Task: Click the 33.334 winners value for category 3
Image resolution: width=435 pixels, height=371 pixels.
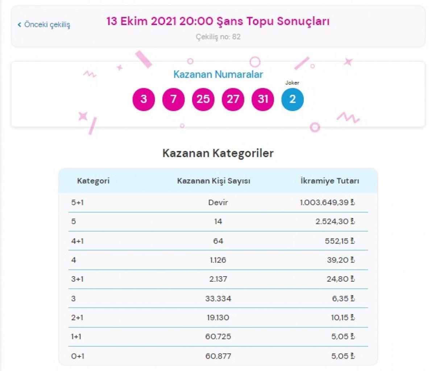Action: pos(218,298)
